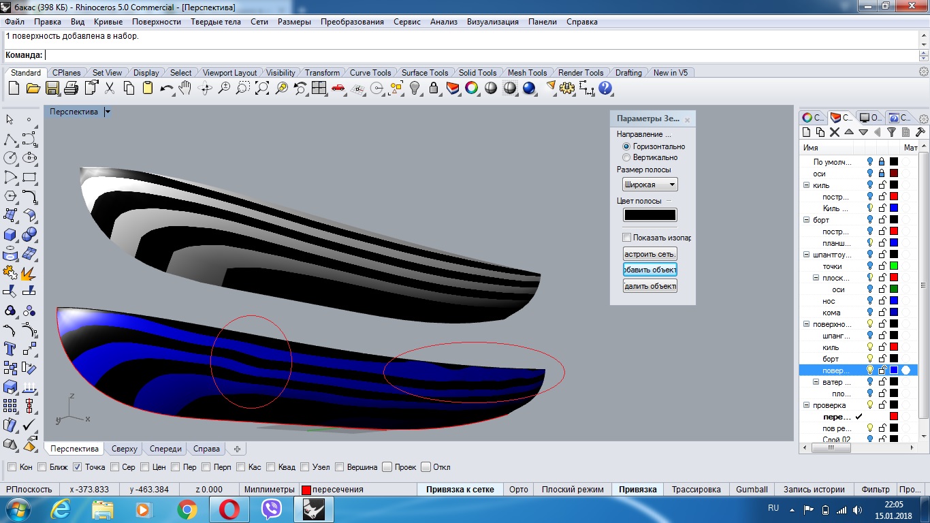Toggle lock icon on точки layer
The image size is (930, 523).
point(882,266)
